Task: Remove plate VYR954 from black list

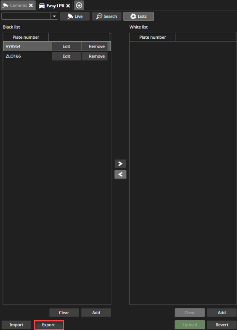Action: point(97,46)
